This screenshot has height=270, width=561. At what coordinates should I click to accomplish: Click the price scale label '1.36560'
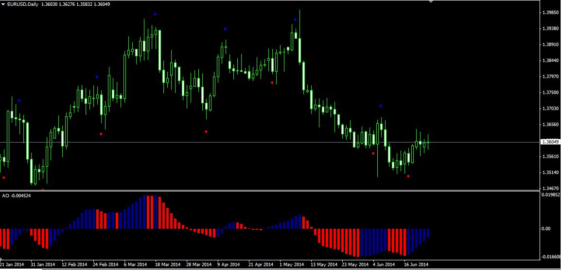[551, 125]
